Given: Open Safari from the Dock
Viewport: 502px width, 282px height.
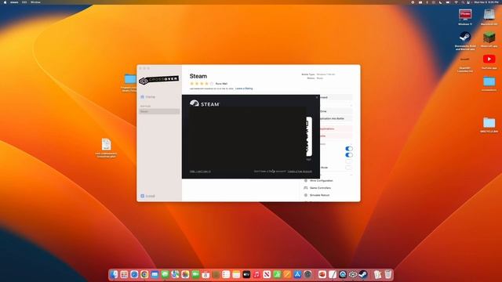Looking at the screenshot, I should [x=134, y=274].
